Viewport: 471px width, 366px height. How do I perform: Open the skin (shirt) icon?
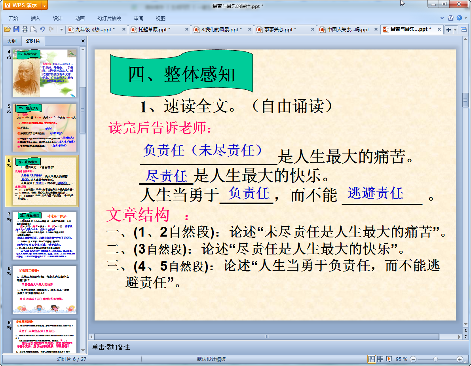point(451,18)
